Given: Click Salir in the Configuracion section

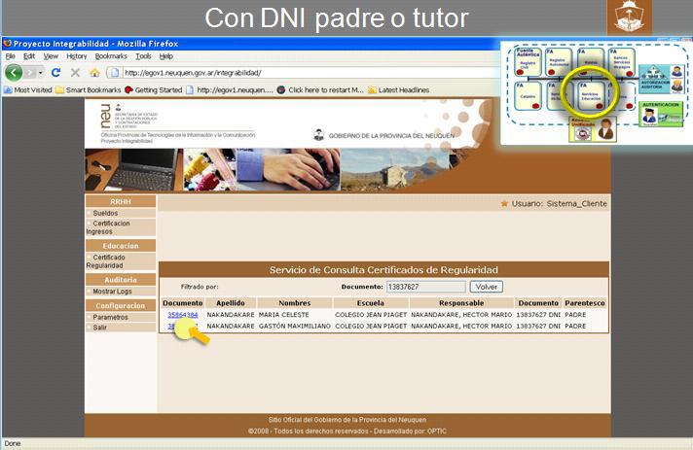Looking at the screenshot, I should point(100,328).
